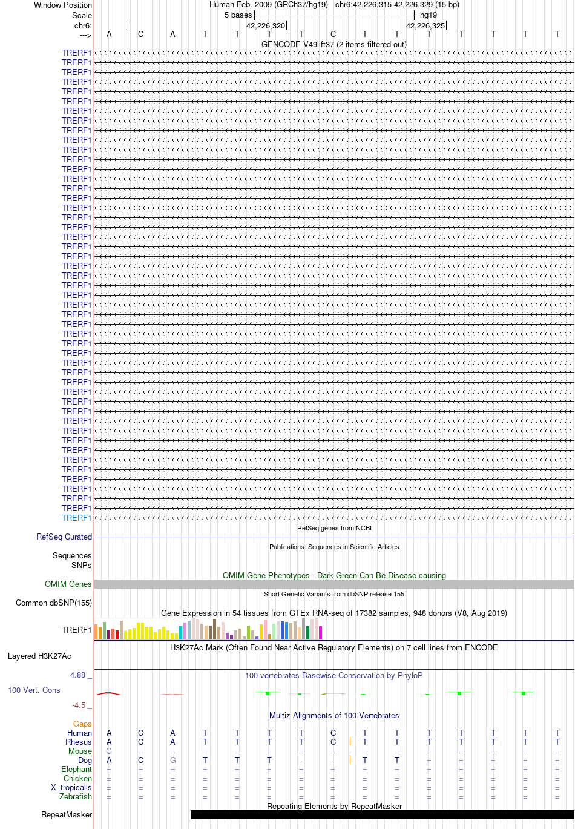Click the Gaps row label
This screenshot has width=575, height=829.
coord(82,724)
